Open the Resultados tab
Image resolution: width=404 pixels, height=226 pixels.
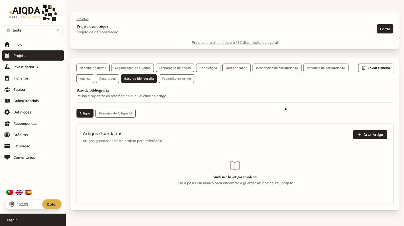pyautogui.click(x=107, y=79)
